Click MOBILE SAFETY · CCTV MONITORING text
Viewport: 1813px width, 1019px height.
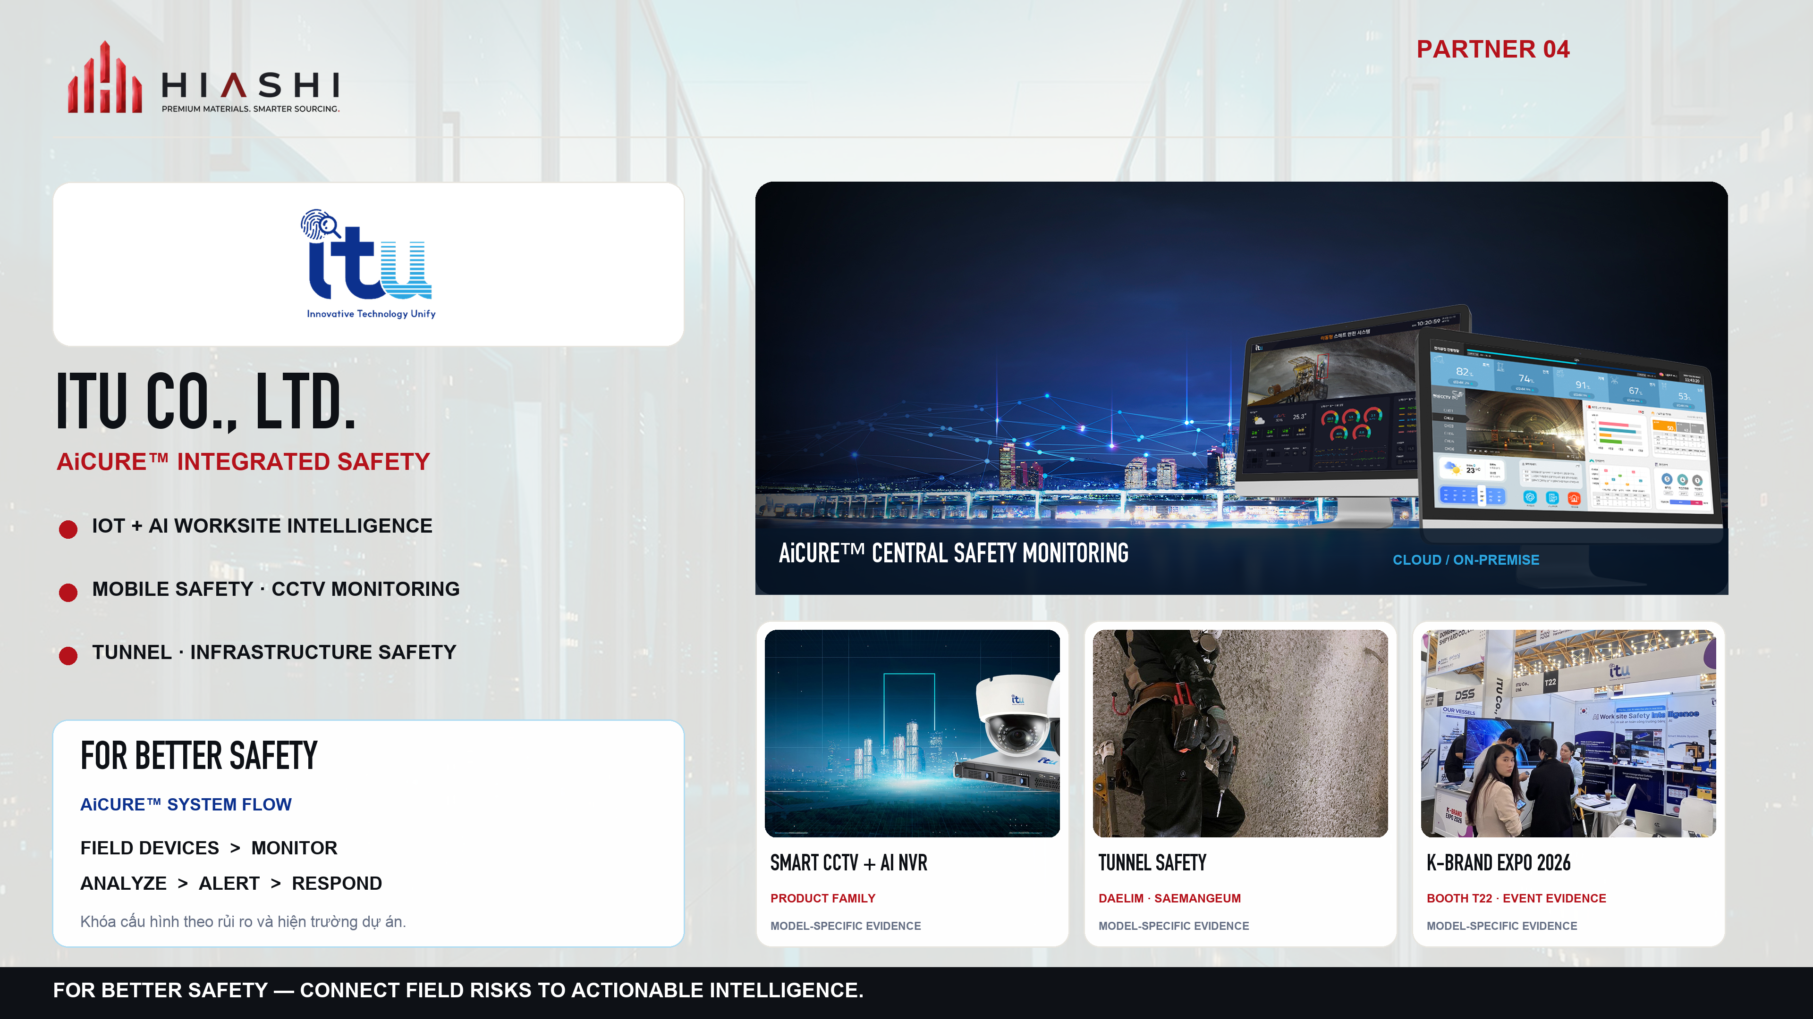click(x=276, y=589)
